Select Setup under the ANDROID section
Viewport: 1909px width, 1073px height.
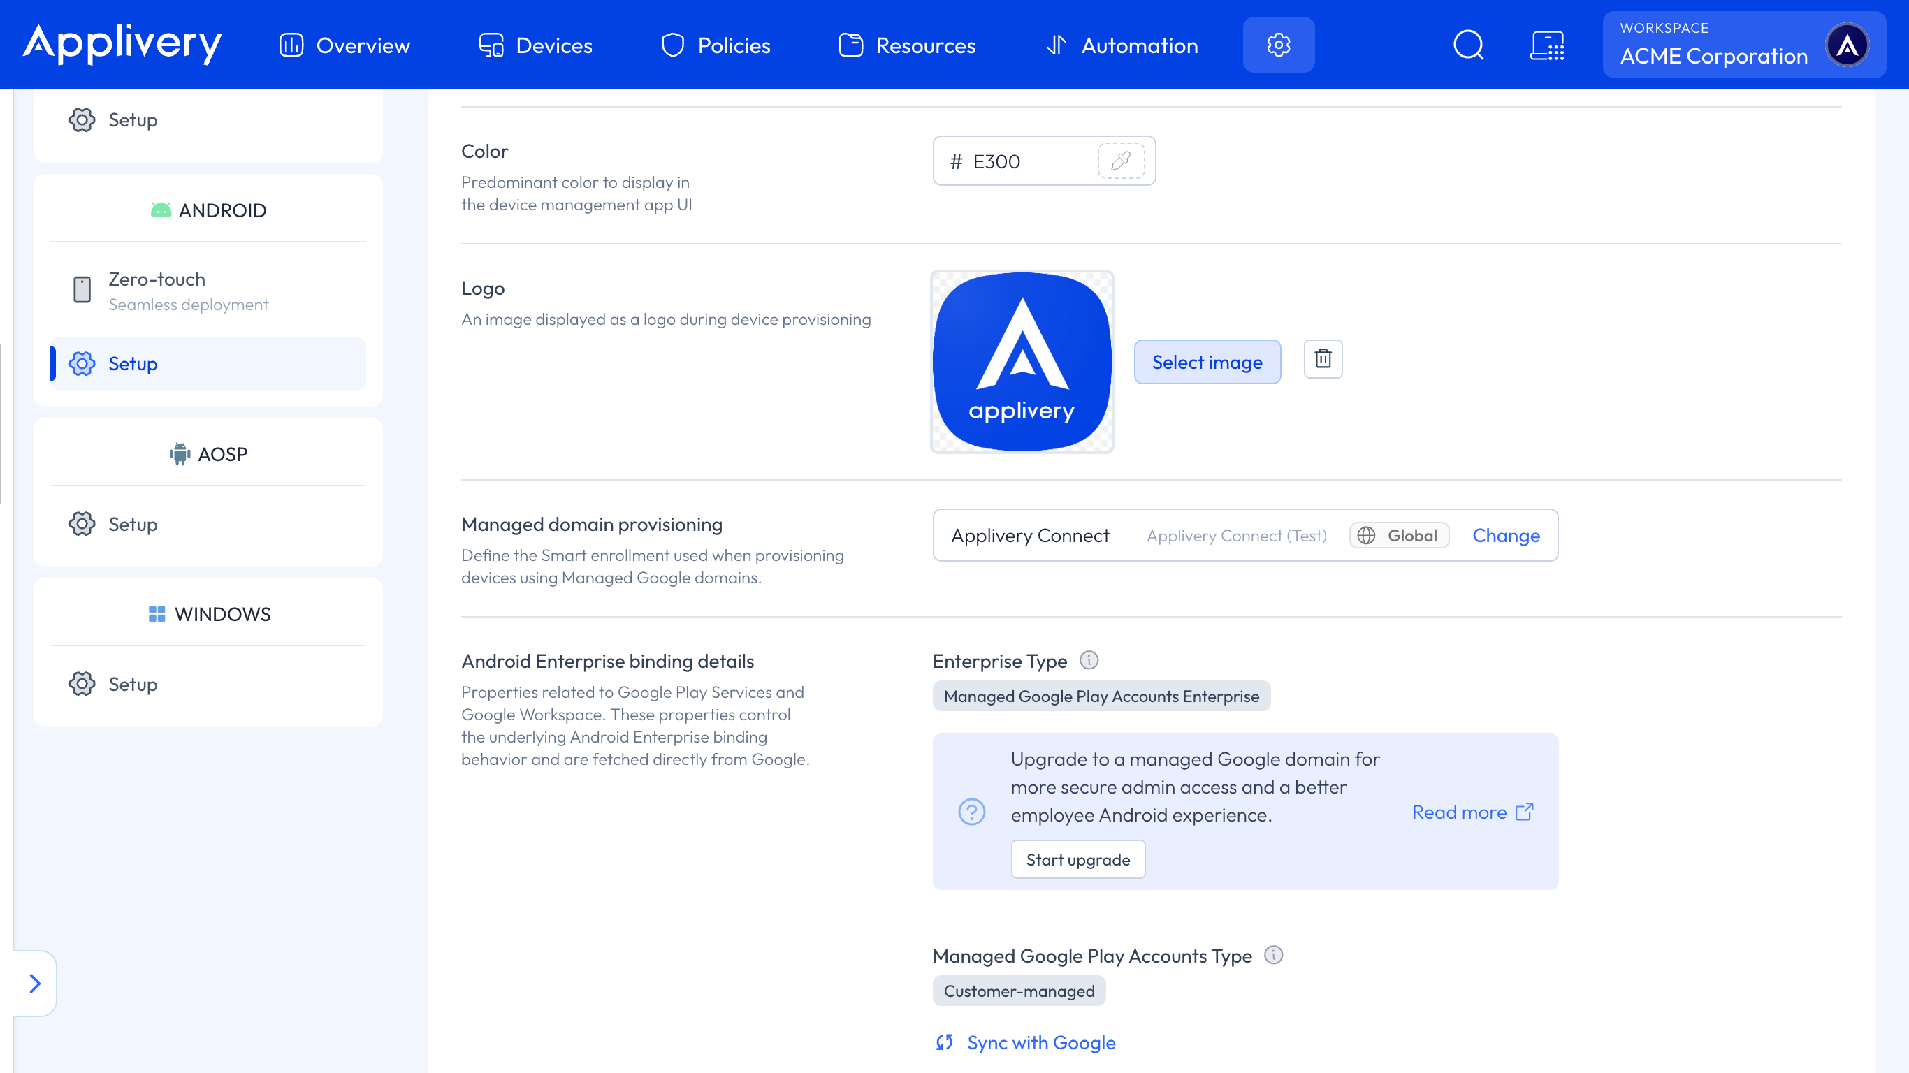(x=208, y=363)
